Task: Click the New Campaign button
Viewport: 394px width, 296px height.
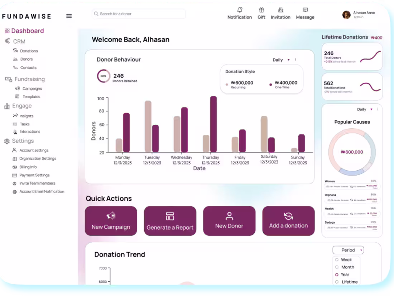Action: click(111, 221)
